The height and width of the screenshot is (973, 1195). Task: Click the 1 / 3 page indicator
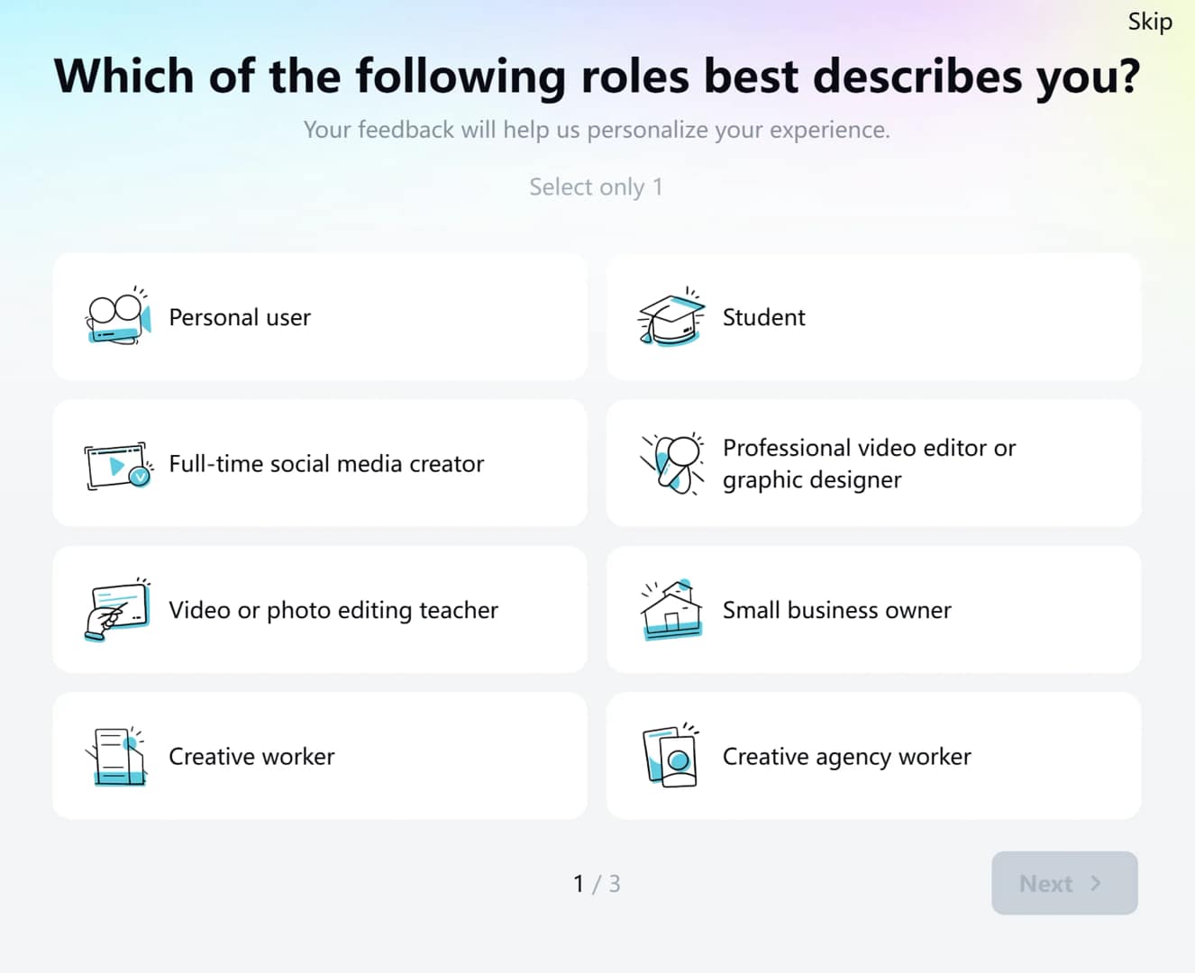tap(597, 884)
